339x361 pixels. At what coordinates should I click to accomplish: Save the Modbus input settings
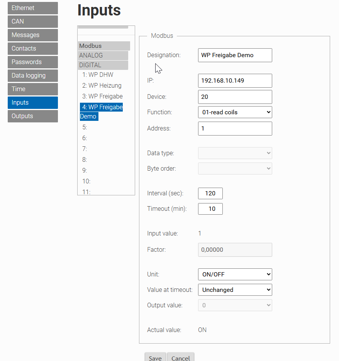[x=155, y=357]
